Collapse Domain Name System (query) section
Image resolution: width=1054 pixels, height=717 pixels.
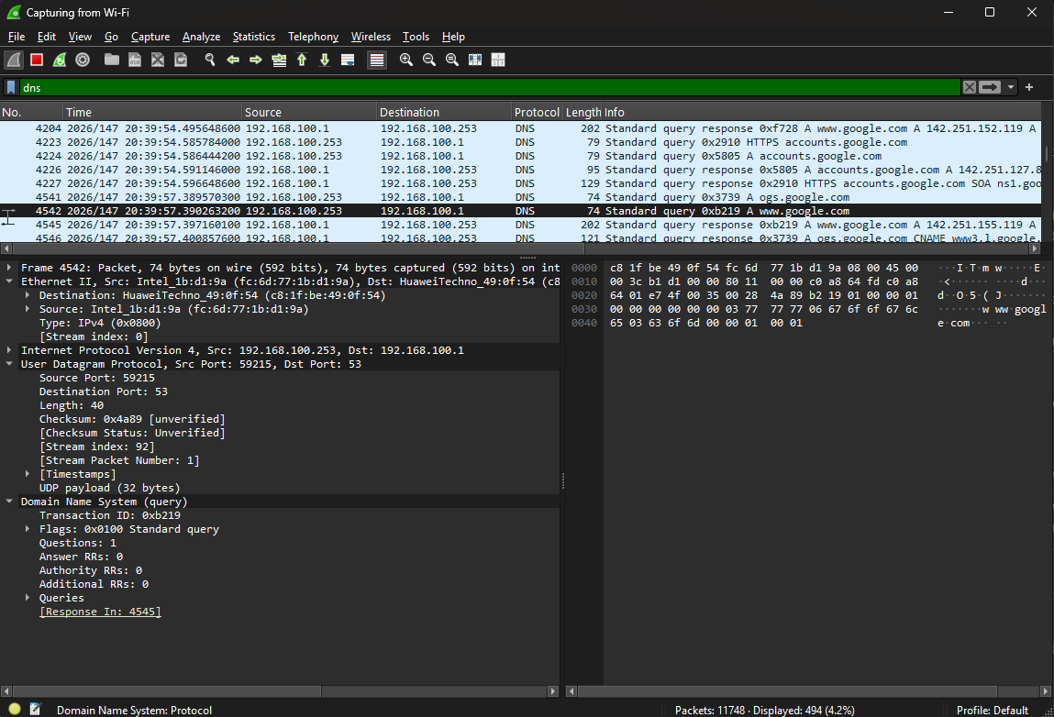(x=9, y=502)
